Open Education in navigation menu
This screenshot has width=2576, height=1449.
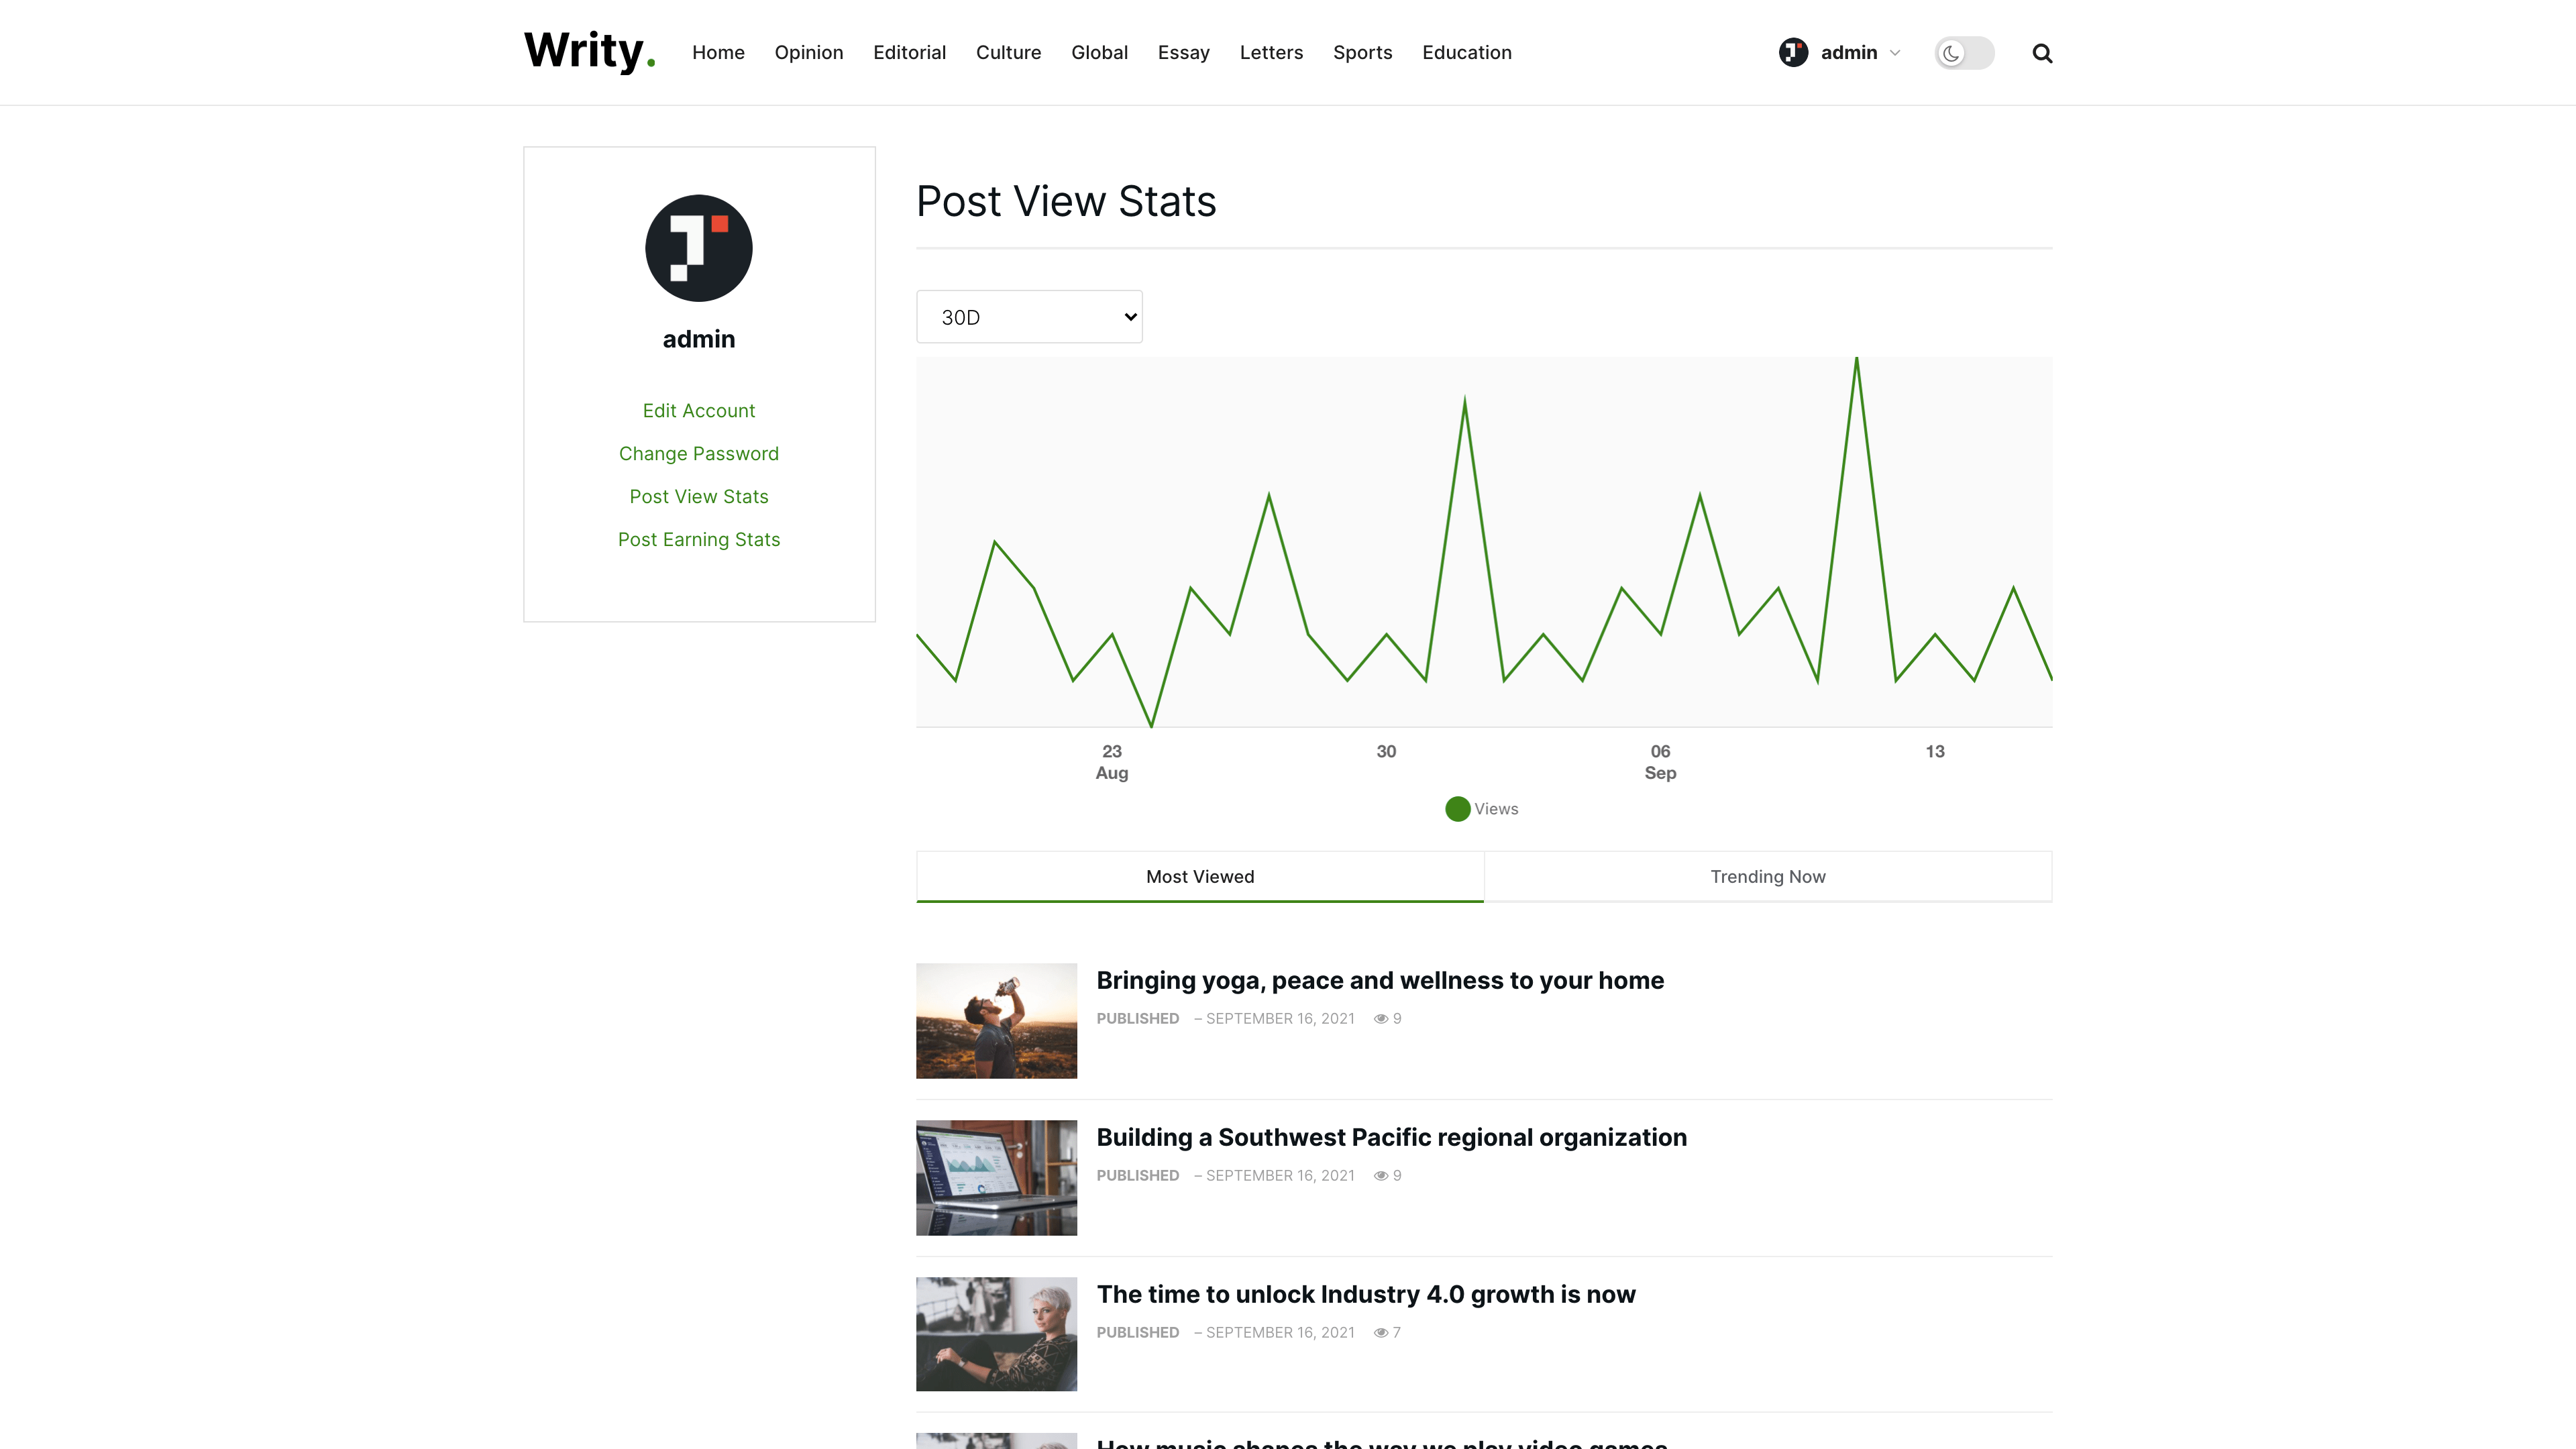[x=1466, y=52]
